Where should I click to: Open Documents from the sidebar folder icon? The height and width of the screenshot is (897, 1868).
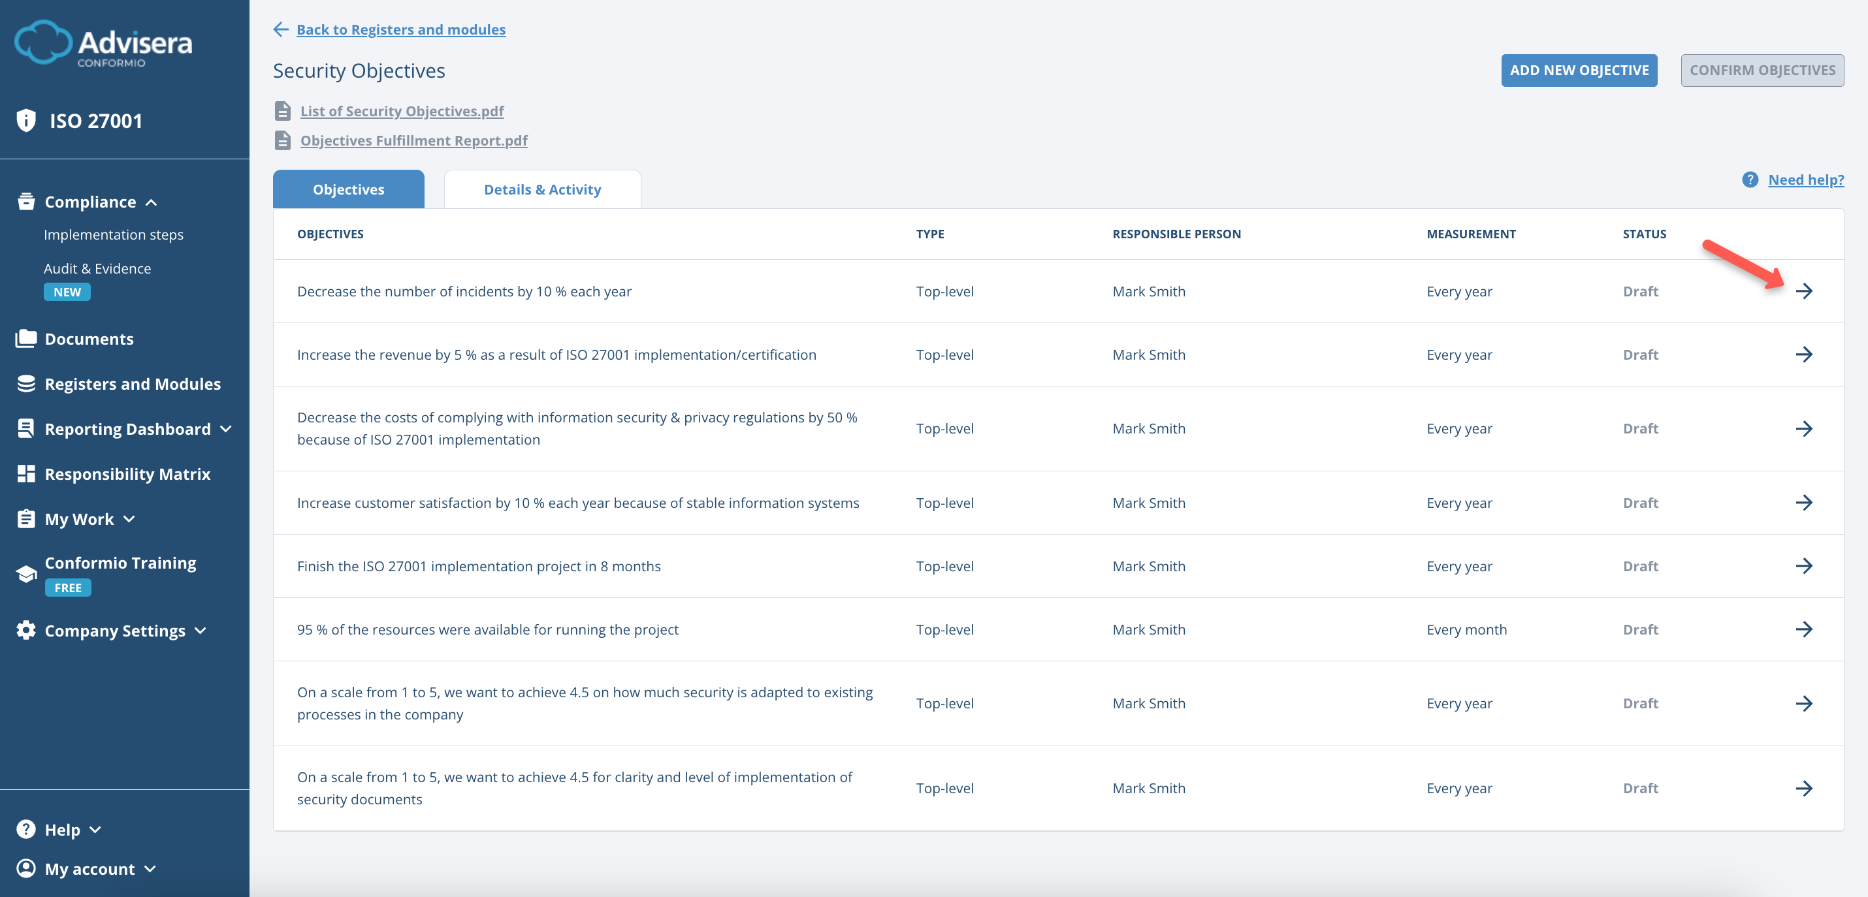26,338
